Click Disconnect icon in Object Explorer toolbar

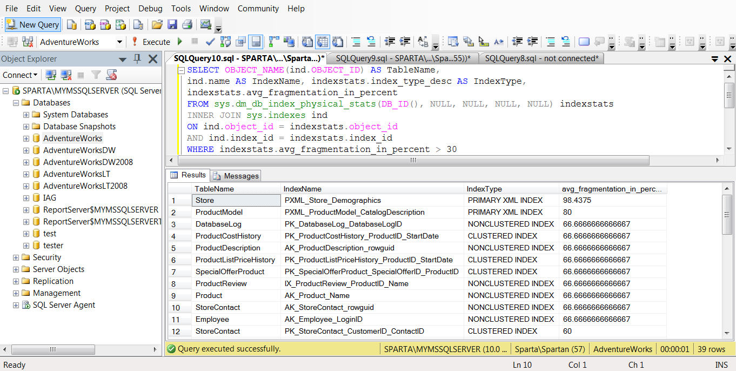tap(66, 75)
